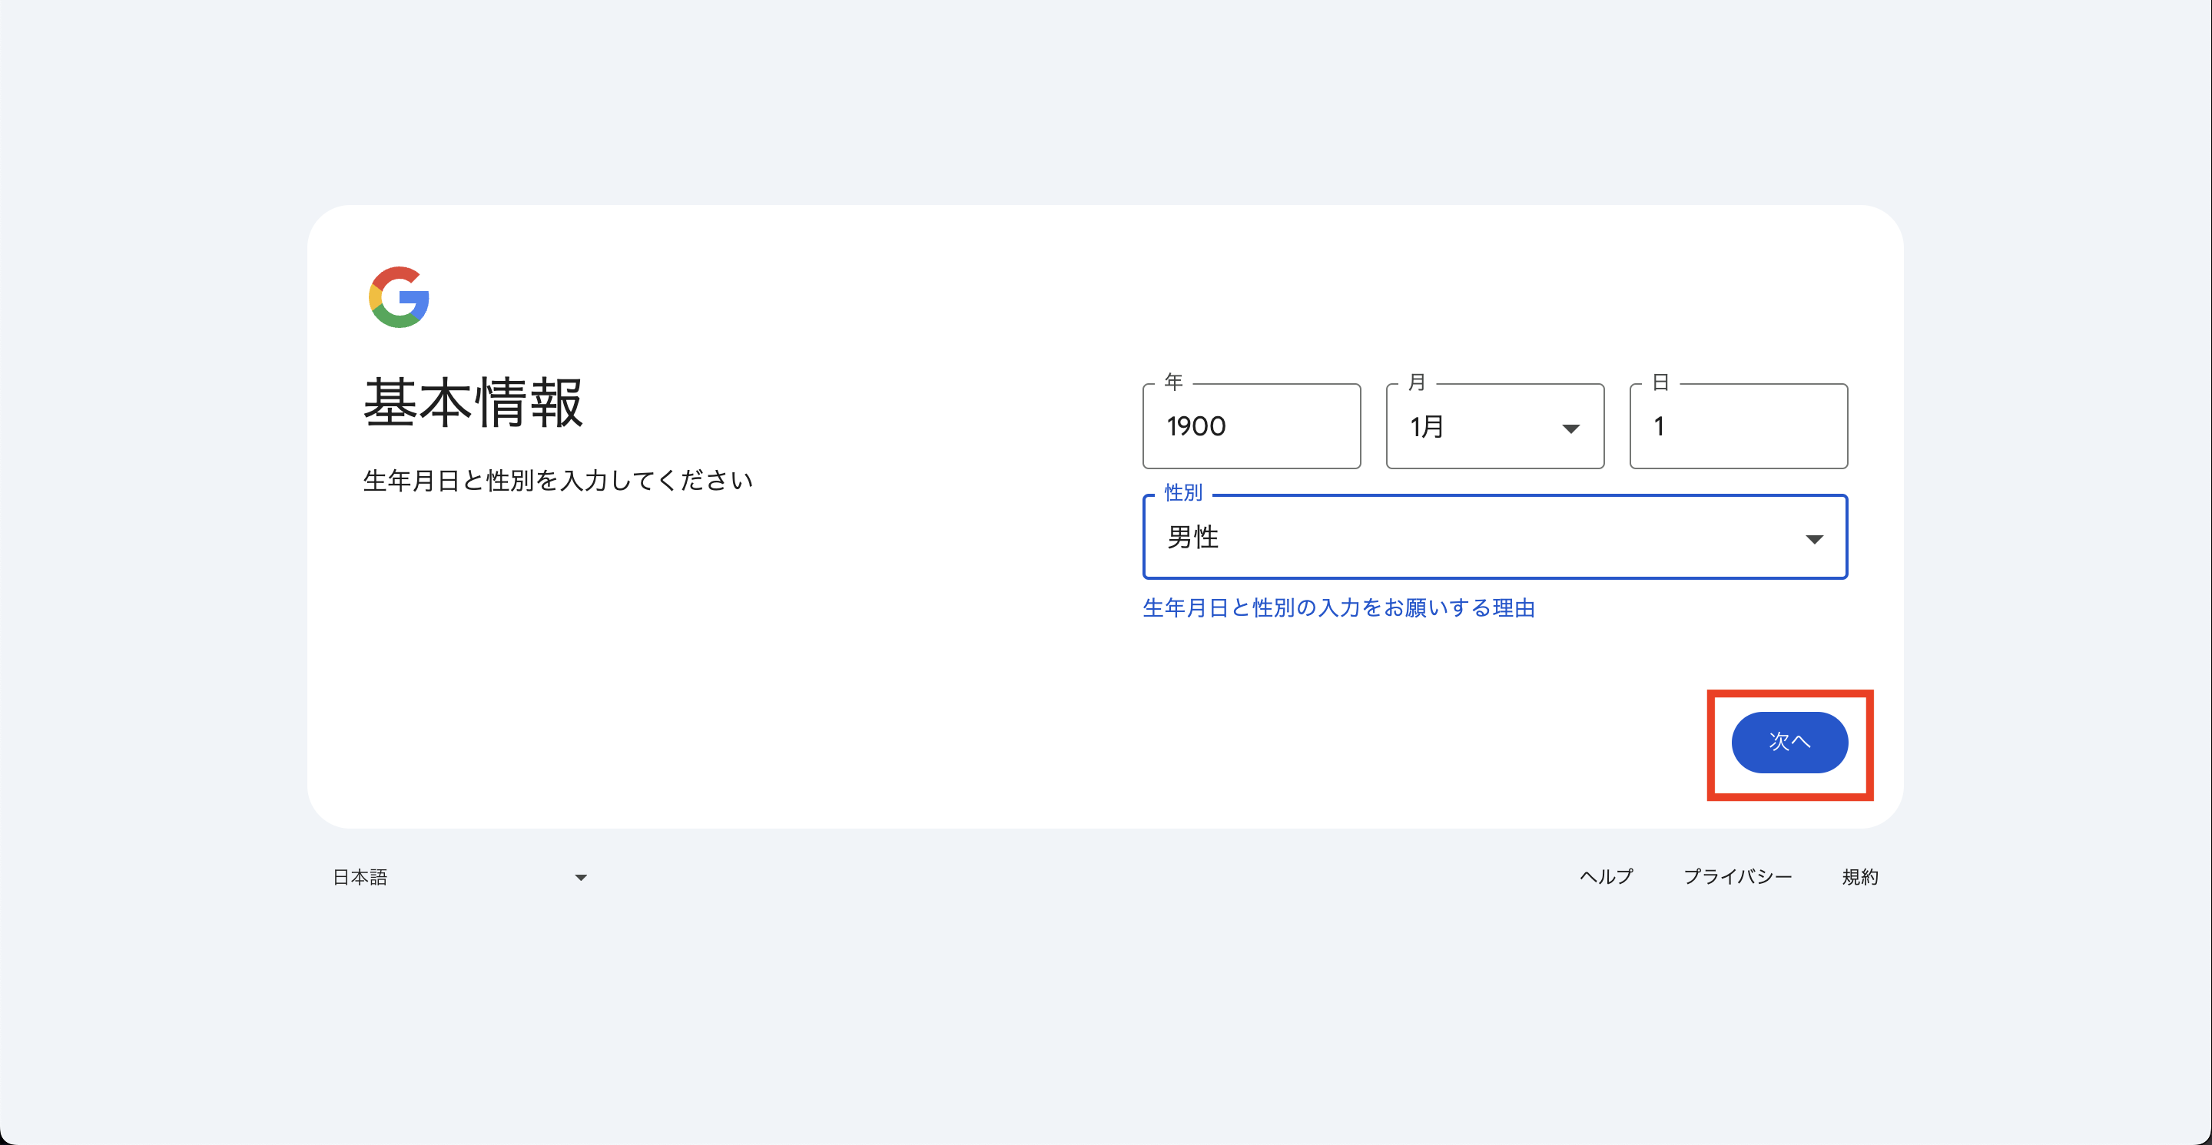This screenshot has width=2212, height=1145.
Task: Click the 年 year field showing 1900
Action: coord(1250,426)
